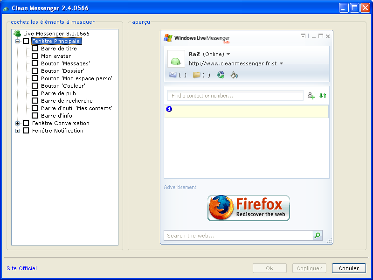Collapse the Fenêtre Principale tree node
The height and width of the screenshot is (280, 373).
coord(17,41)
